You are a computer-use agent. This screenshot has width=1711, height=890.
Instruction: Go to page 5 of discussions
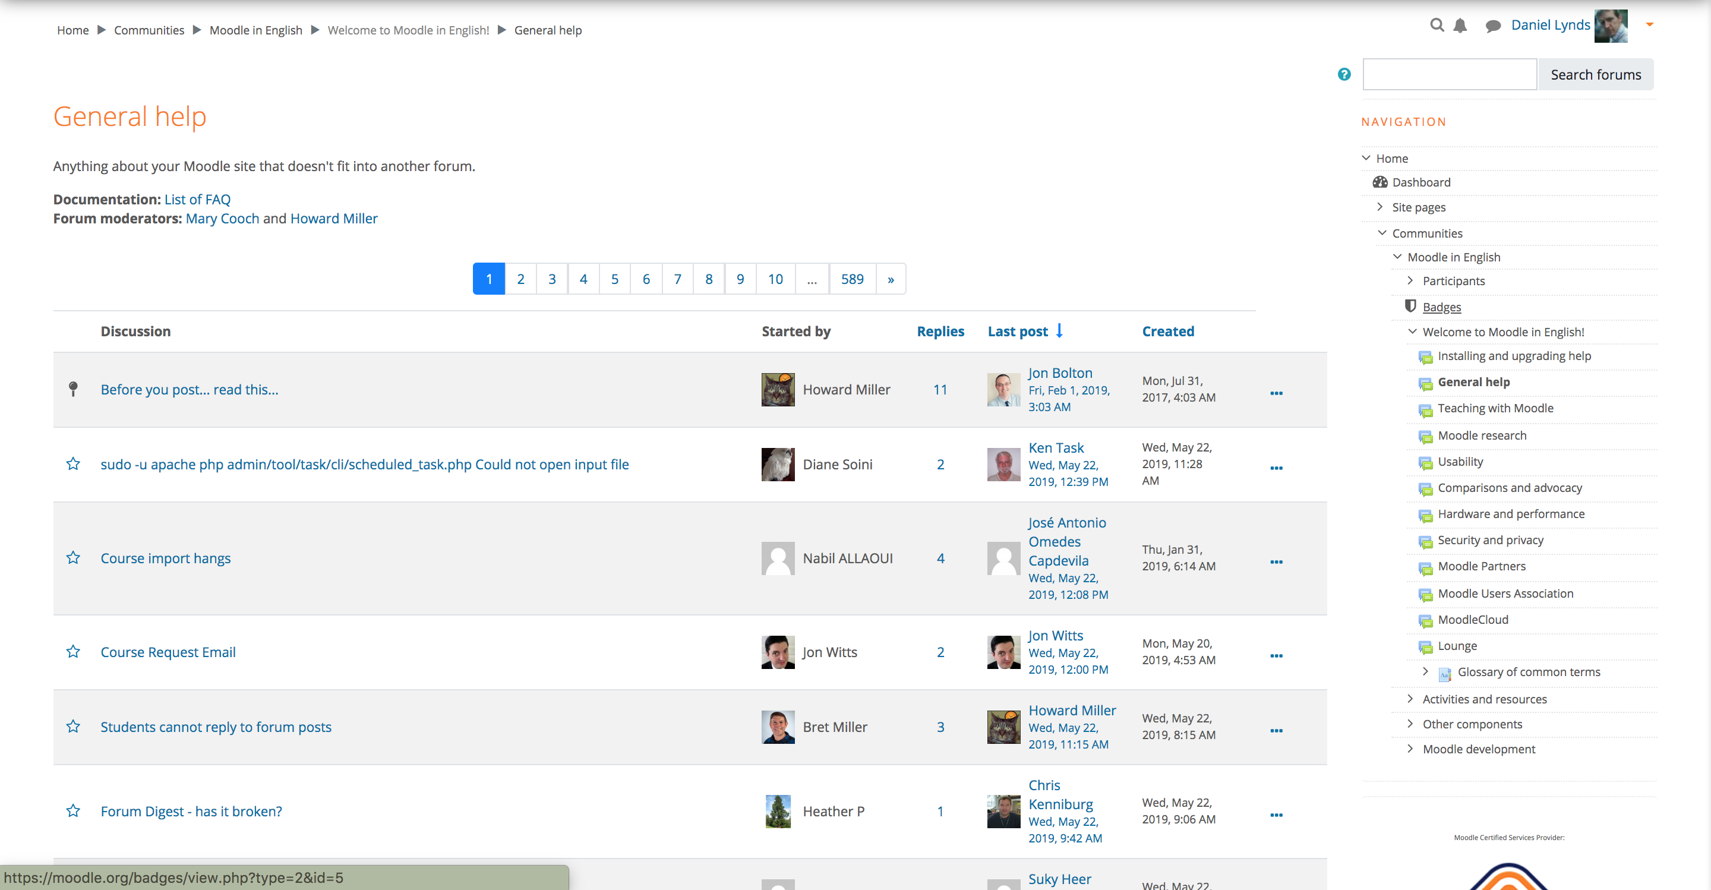coord(614,279)
